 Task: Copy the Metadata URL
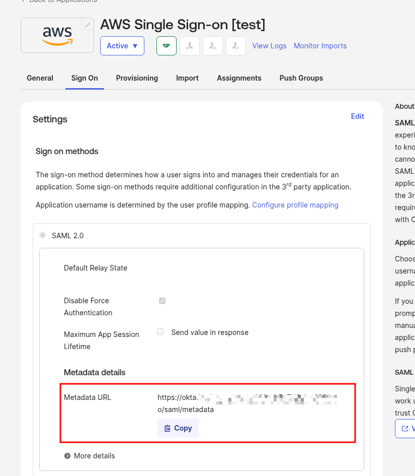[178, 428]
